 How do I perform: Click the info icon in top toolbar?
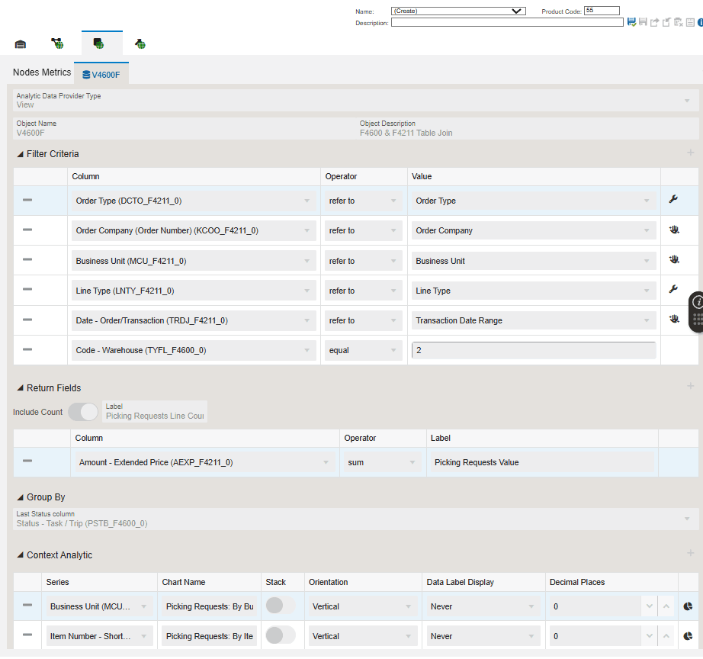(x=699, y=22)
